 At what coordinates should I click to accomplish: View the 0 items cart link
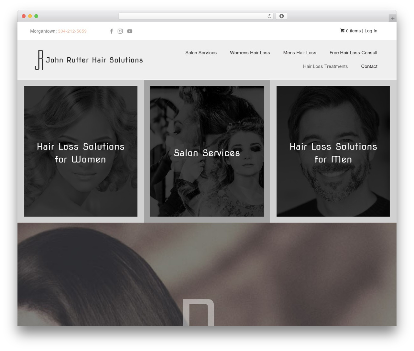click(x=353, y=31)
